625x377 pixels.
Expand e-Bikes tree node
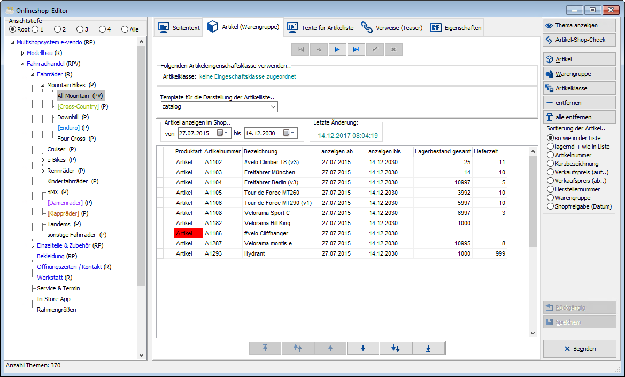43,160
